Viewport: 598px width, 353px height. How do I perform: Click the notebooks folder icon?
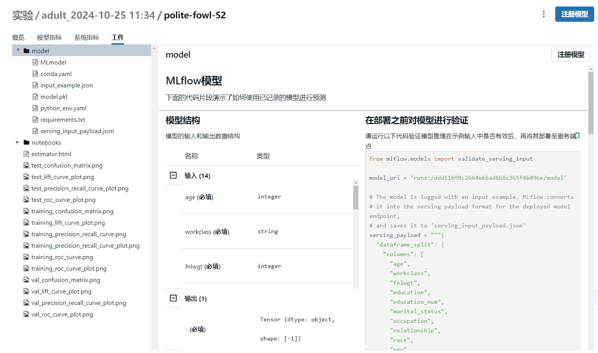click(x=26, y=142)
